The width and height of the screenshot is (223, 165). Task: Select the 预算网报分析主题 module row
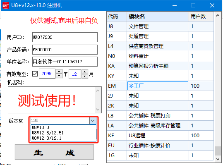point(160,66)
